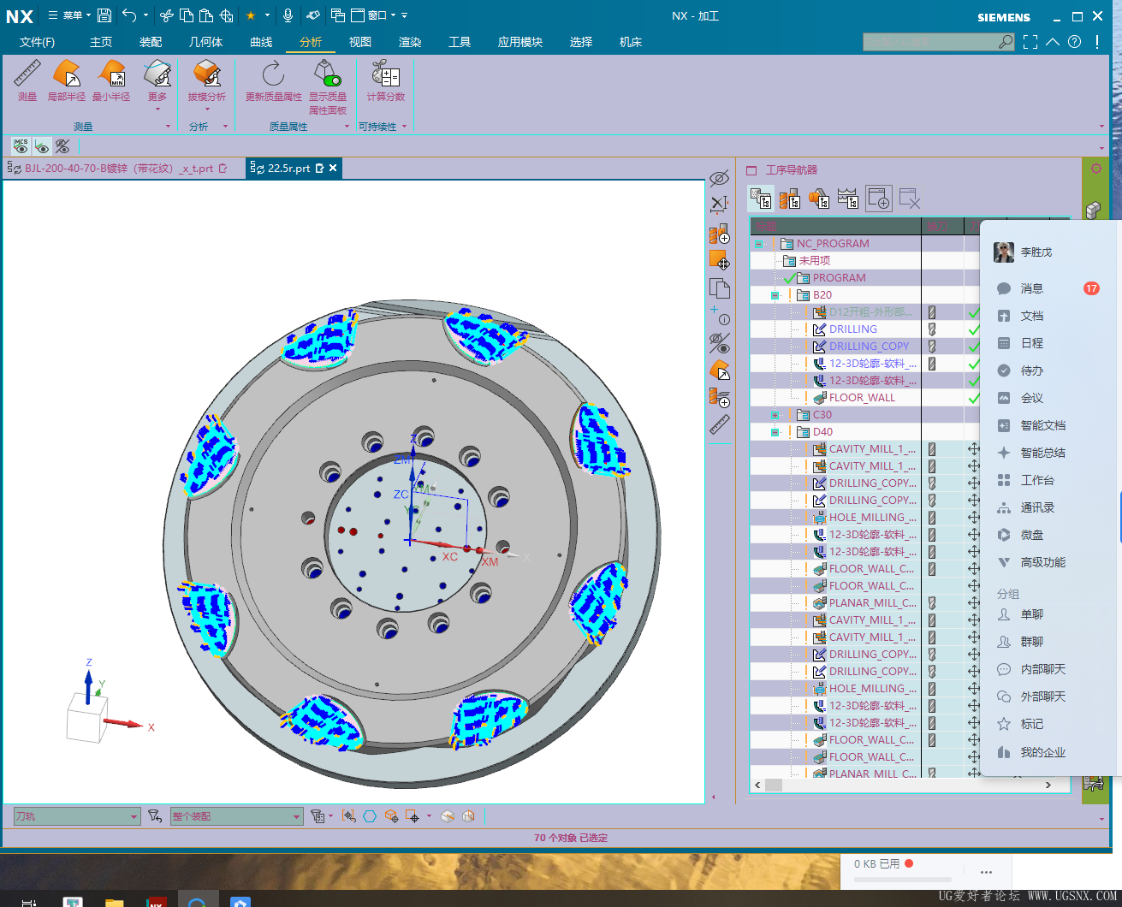Toggle the snap point crosshair icon in the bottom bar
The height and width of the screenshot is (907, 1122).
point(413,816)
